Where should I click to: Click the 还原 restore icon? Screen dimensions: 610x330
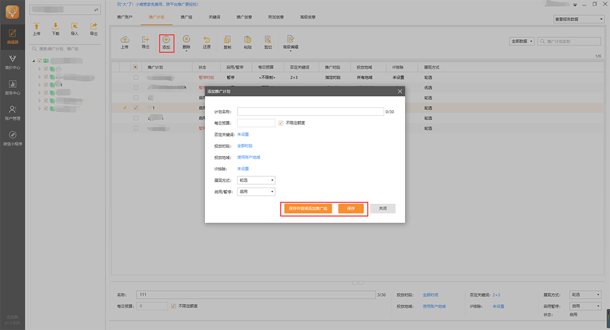(x=207, y=43)
